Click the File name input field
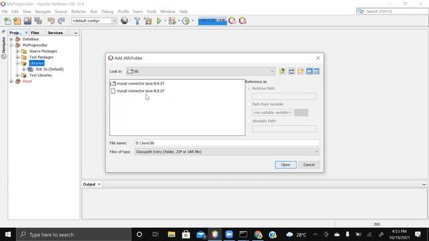 pos(227,143)
